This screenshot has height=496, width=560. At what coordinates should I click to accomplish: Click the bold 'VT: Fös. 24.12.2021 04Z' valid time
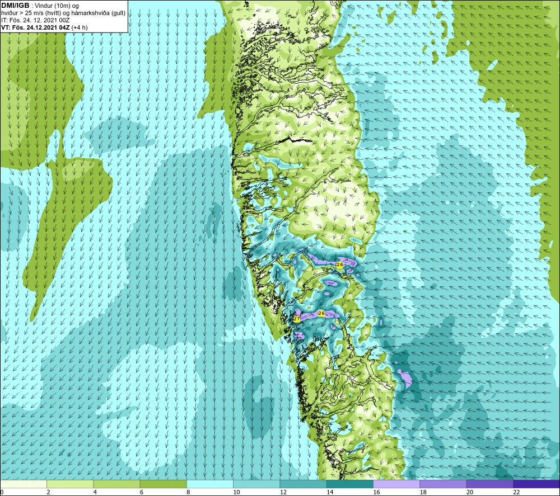pyautogui.click(x=35, y=27)
